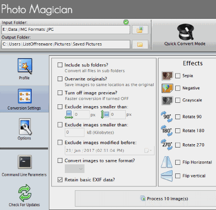Screen dimensions: 216x210
Task: Click the Output Folder path field
Action: [x=66, y=44]
